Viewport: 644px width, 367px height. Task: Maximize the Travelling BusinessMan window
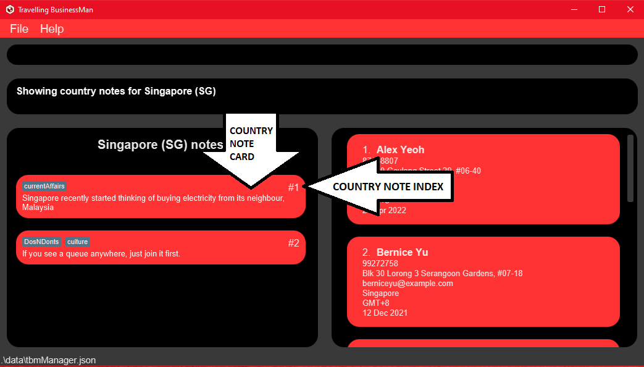pos(602,9)
